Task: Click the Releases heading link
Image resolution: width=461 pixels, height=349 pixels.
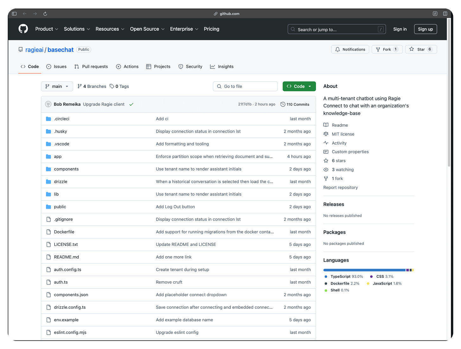Action: pyautogui.click(x=334, y=204)
